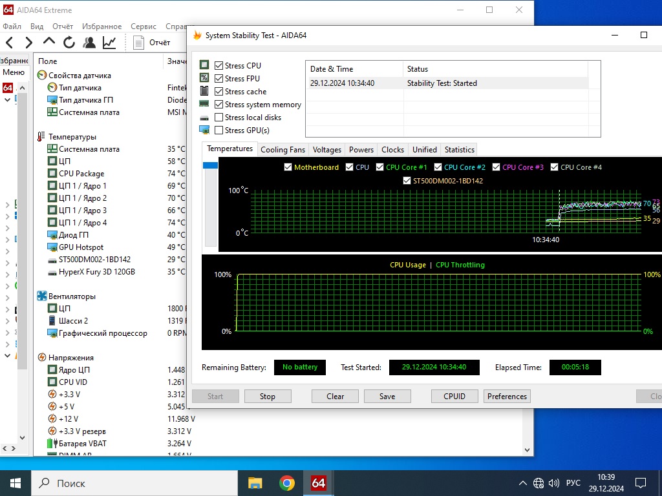Viewport: 662px width, 496px height.
Task: Show hidden system tray icons chevron
Action: pyautogui.click(x=523, y=483)
